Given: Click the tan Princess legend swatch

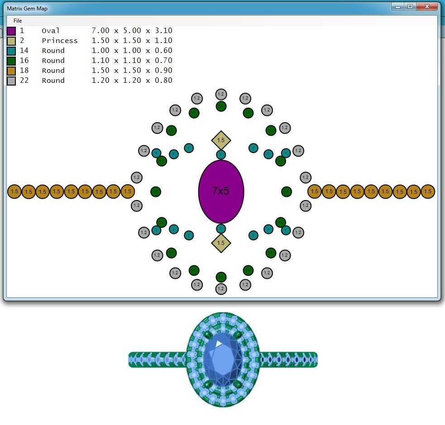Looking at the screenshot, I should pos(11,41).
